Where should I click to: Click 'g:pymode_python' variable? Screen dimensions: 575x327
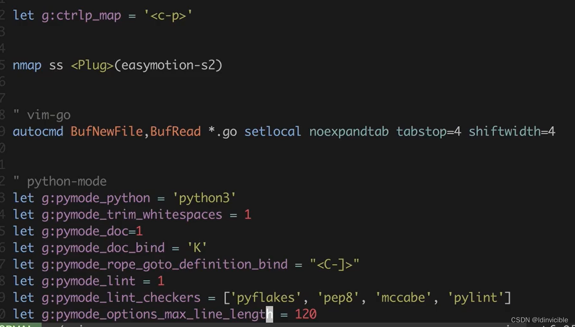pyautogui.click(x=96, y=198)
